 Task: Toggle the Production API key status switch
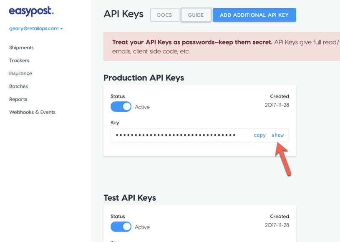pos(121,107)
